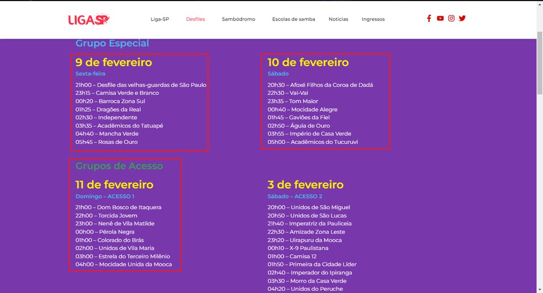Select 00h10 X-9 Paulistana
The image size is (543, 293).
pyautogui.click(x=298, y=248)
